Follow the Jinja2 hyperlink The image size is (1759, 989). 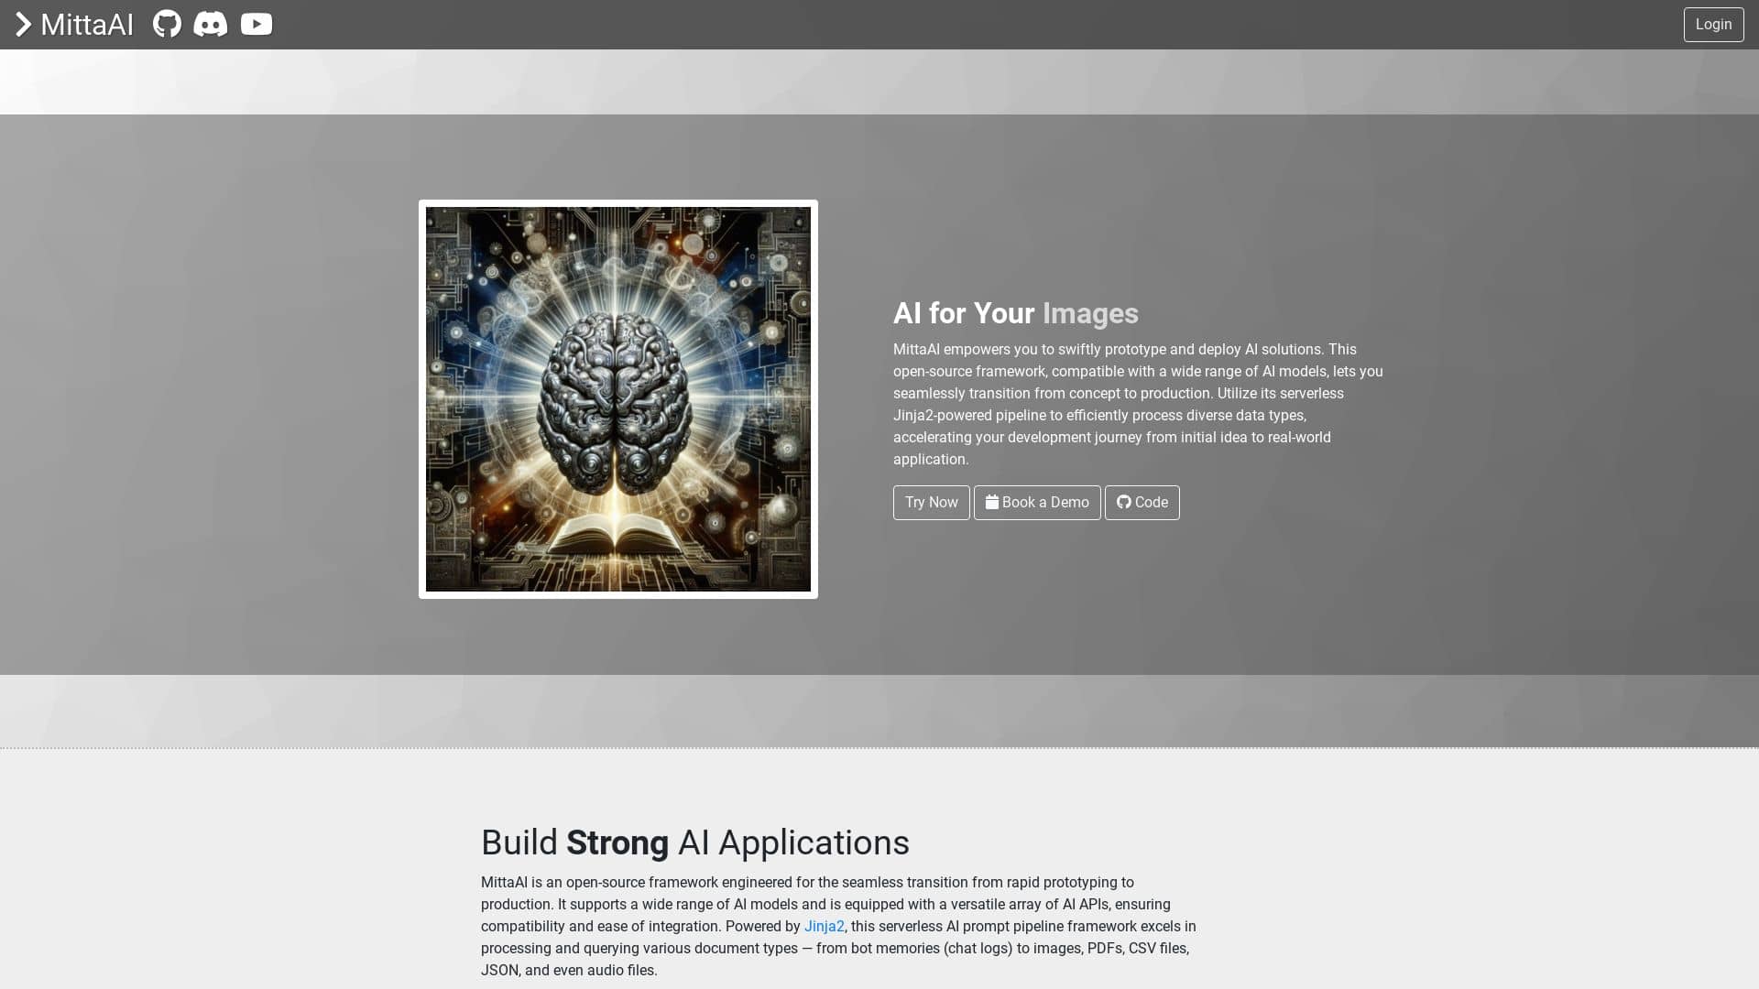(824, 927)
